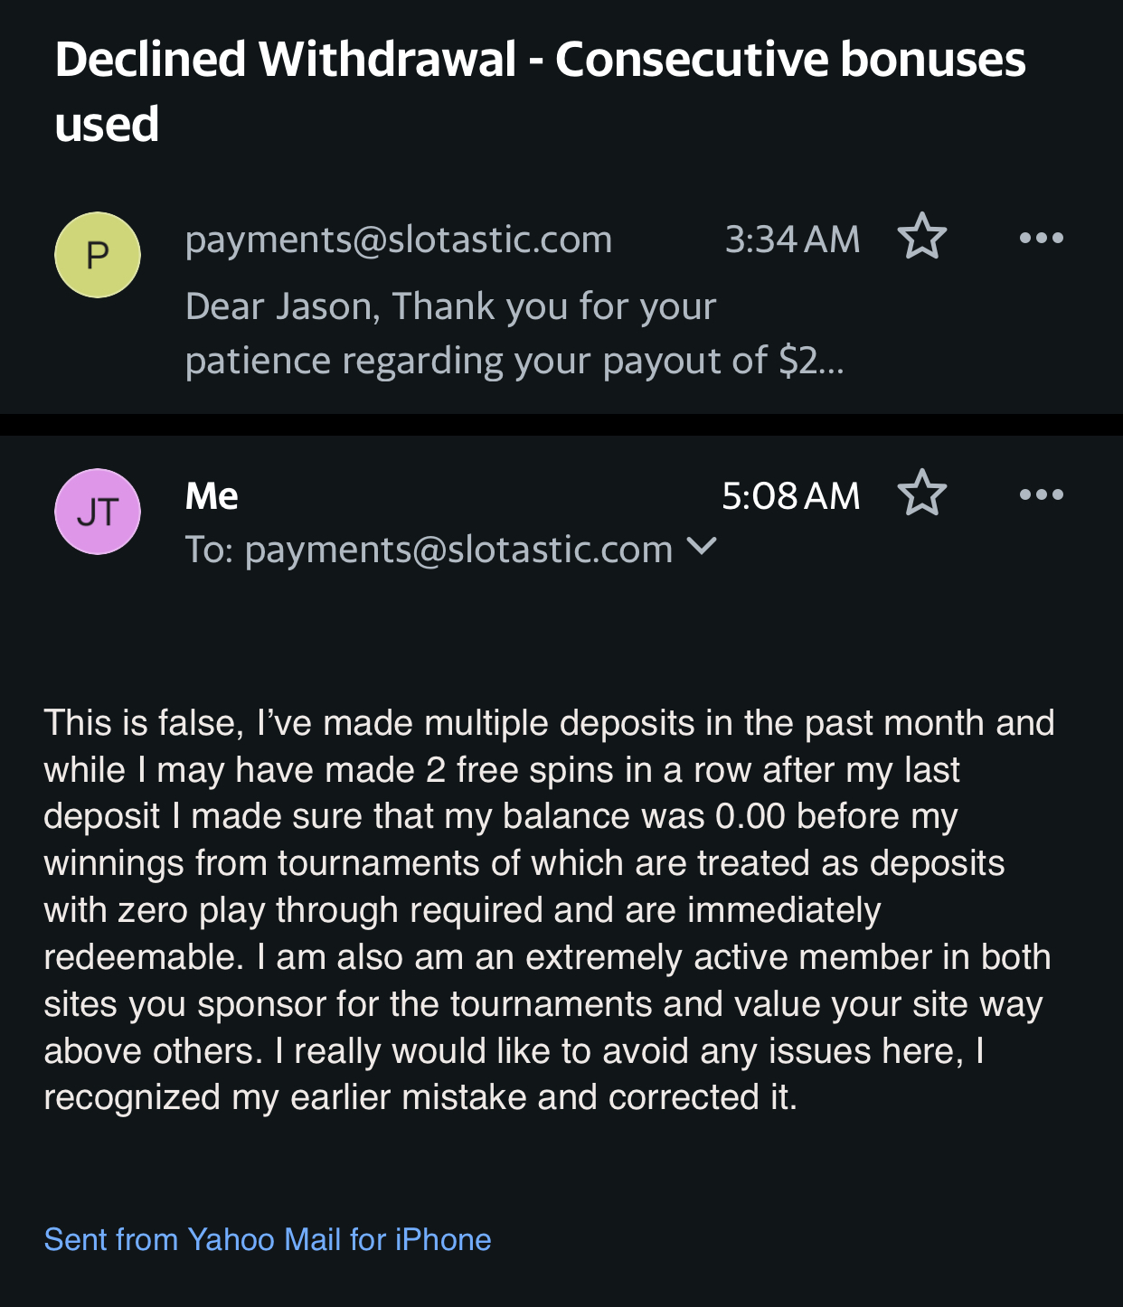The image size is (1123, 1307).
Task: Tap the yellow P sender avatar
Action: pyautogui.click(x=98, y=255)
